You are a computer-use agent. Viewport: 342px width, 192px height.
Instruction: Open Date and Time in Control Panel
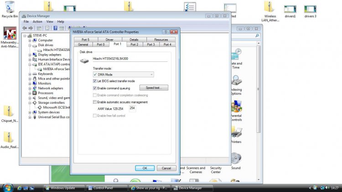coord(236,59)
